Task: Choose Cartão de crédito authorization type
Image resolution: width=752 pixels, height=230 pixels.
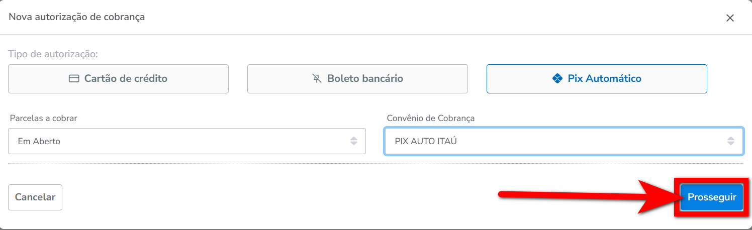Action: [x=118, y=79]
